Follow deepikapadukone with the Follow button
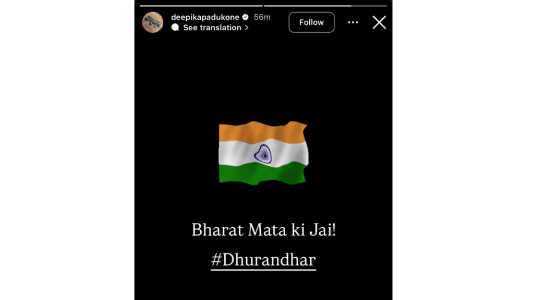 [311, 22]
